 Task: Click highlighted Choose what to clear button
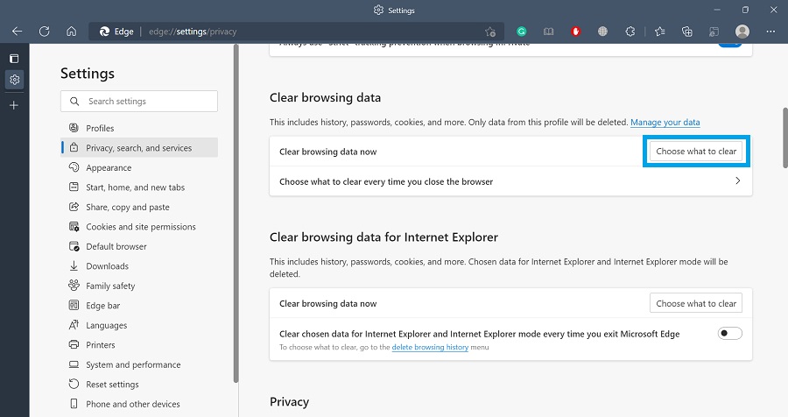coord(696,152)
